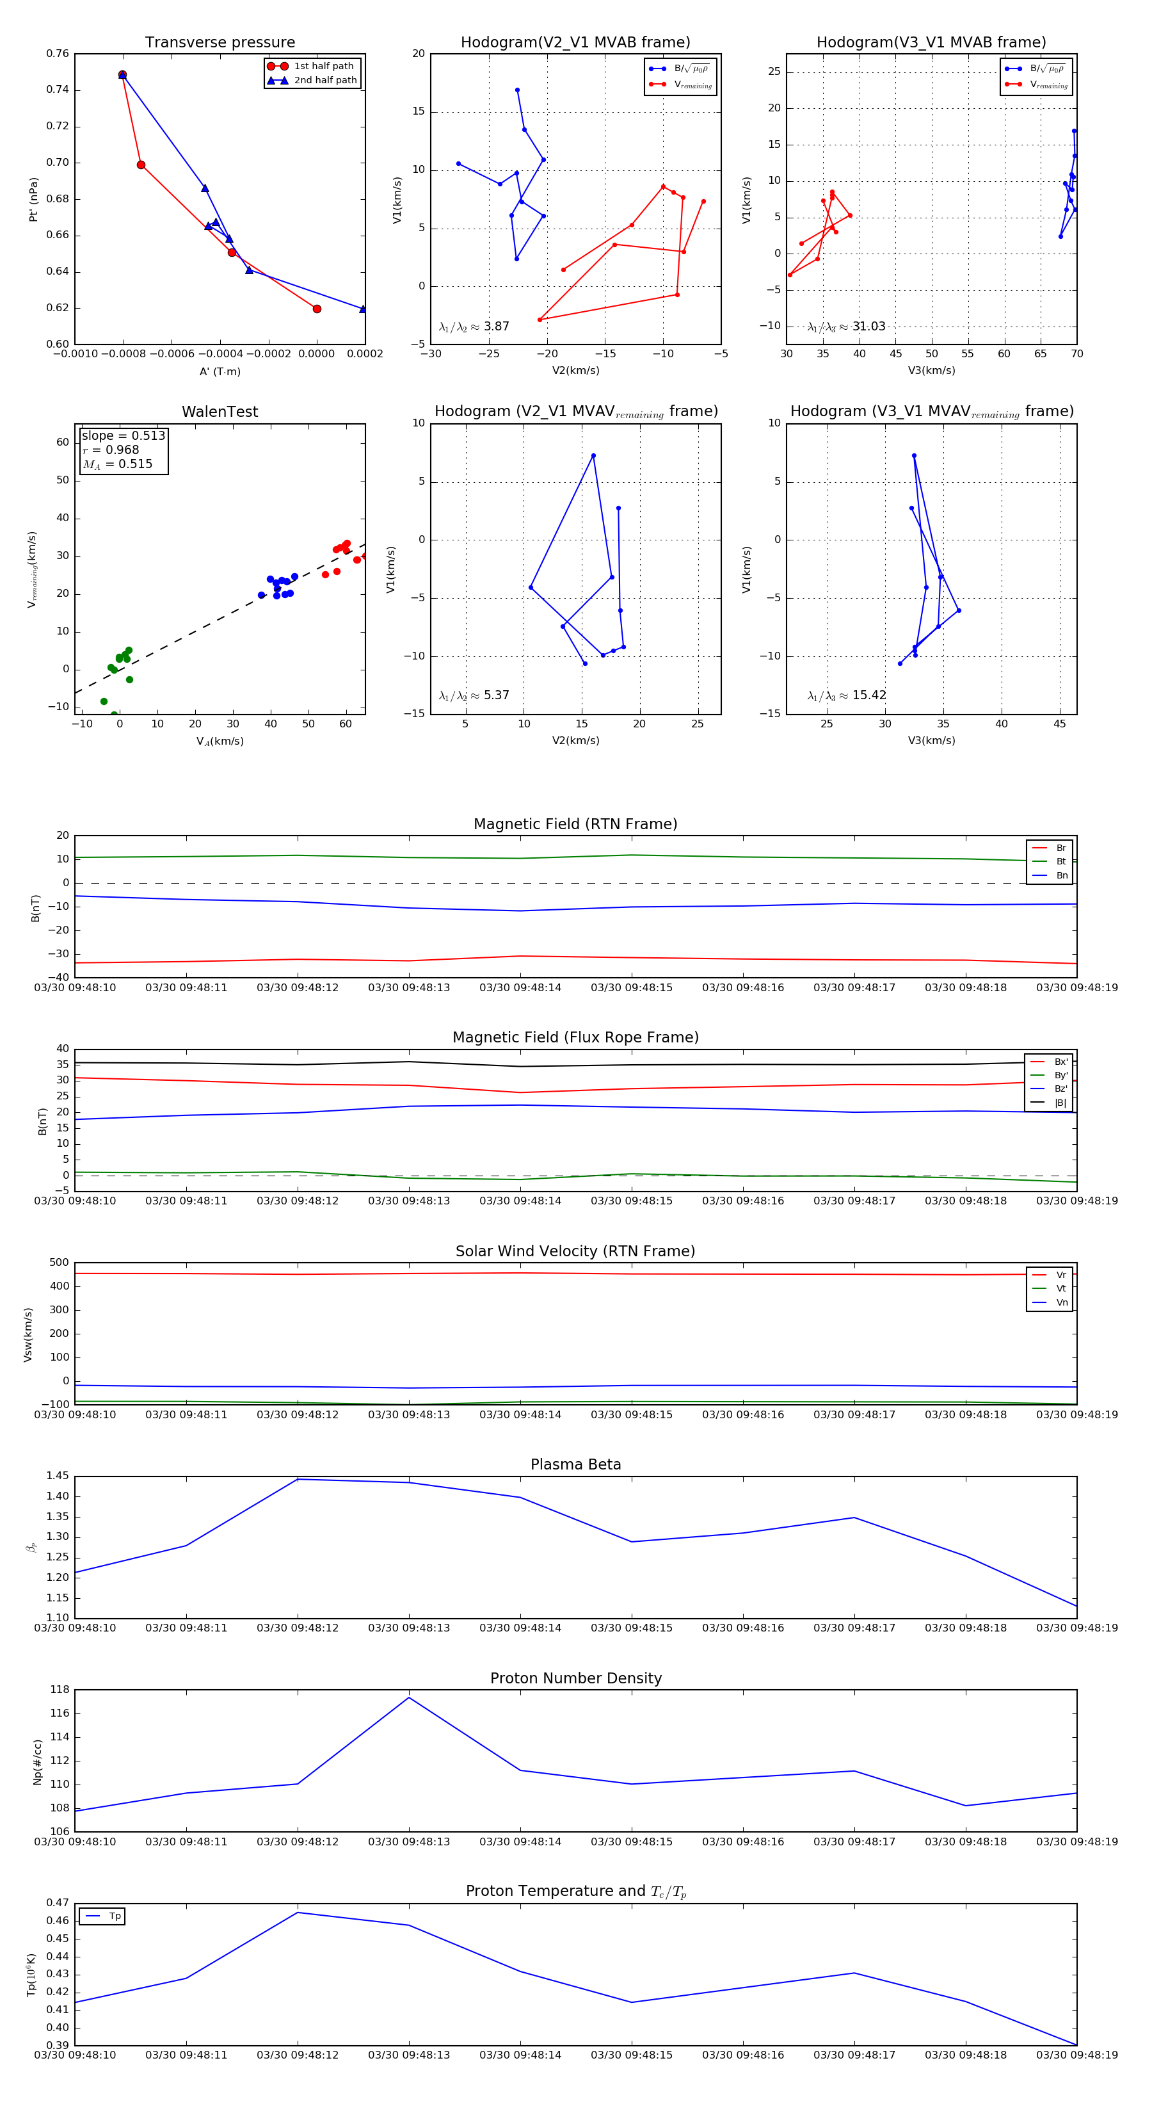Click 'B(nT)' label of RTN magnetic field
This screenshot has width=1152, height=2113.
(x=35, y=907)
